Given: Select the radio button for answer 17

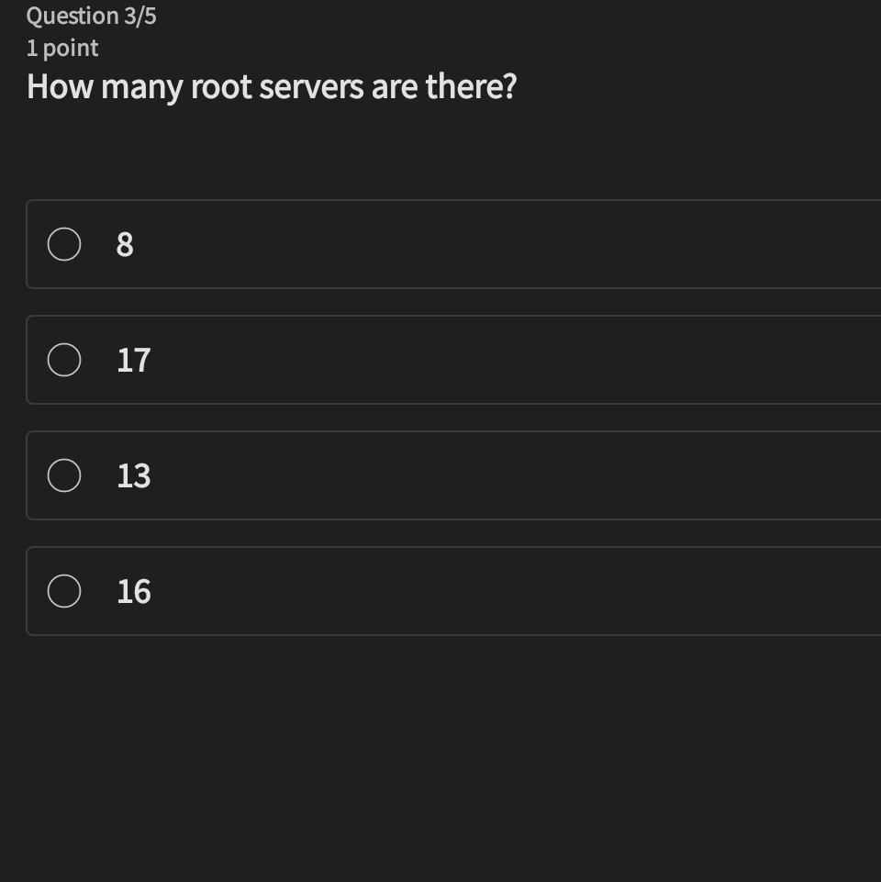Looking at the screenshot, I should tap(63, 360).
